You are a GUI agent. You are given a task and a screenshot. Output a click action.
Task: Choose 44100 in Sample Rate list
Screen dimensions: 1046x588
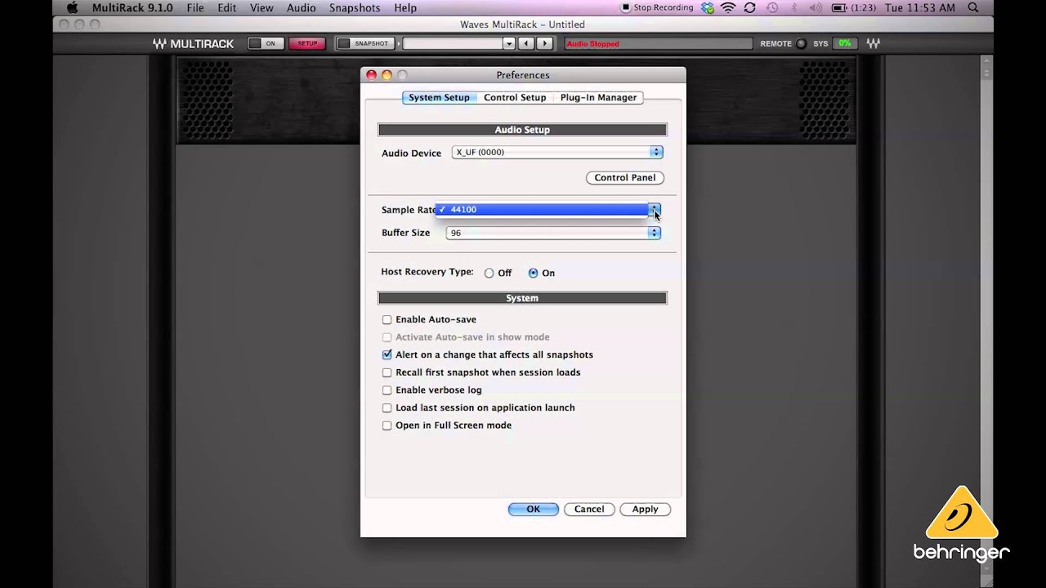543,209
